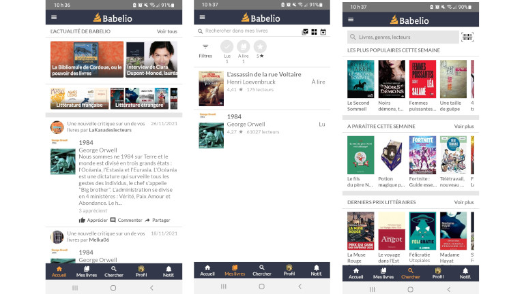Open reviewer LaKasadeslecteurs profile link
The height and width of the screenshot is (294, 524).
click(x=110, y=130)
